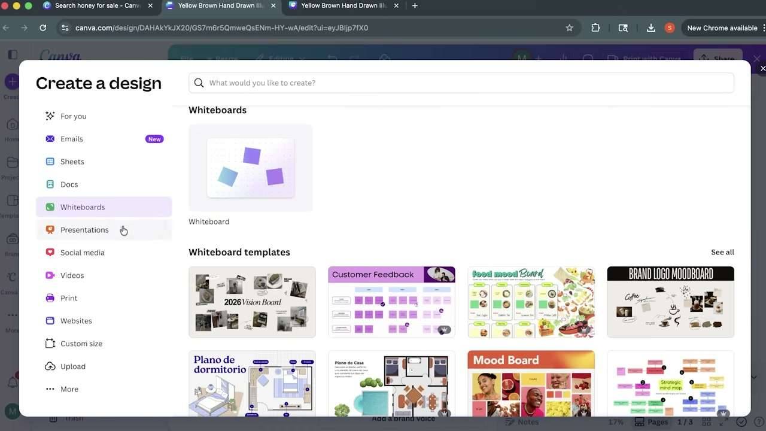
Task: Select Docs in the design sidebar
Action: [104, 184]
